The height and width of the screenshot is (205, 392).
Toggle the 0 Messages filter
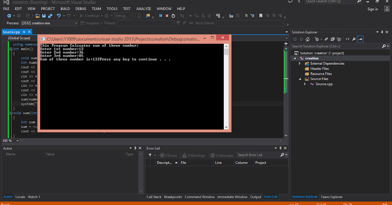[222, 155]
